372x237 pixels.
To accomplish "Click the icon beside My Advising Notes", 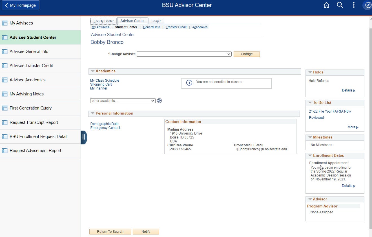I will pyautogui.click(x=5, y=94).
